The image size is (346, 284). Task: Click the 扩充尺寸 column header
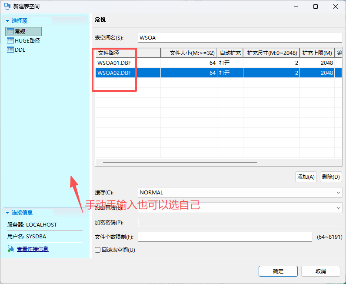click(271, 53)
